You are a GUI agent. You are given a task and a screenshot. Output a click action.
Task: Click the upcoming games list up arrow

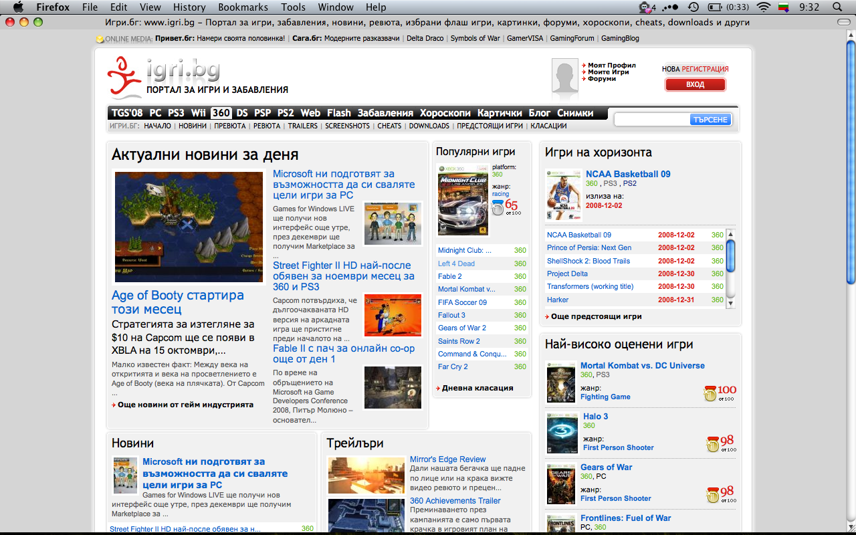[730, 233]
